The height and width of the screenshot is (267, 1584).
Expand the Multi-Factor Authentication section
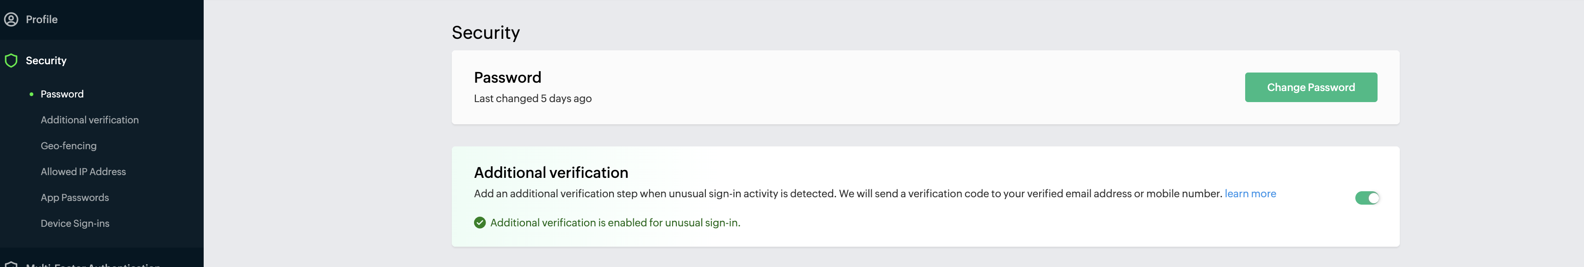pyautogui.click(x=92, y=264)
